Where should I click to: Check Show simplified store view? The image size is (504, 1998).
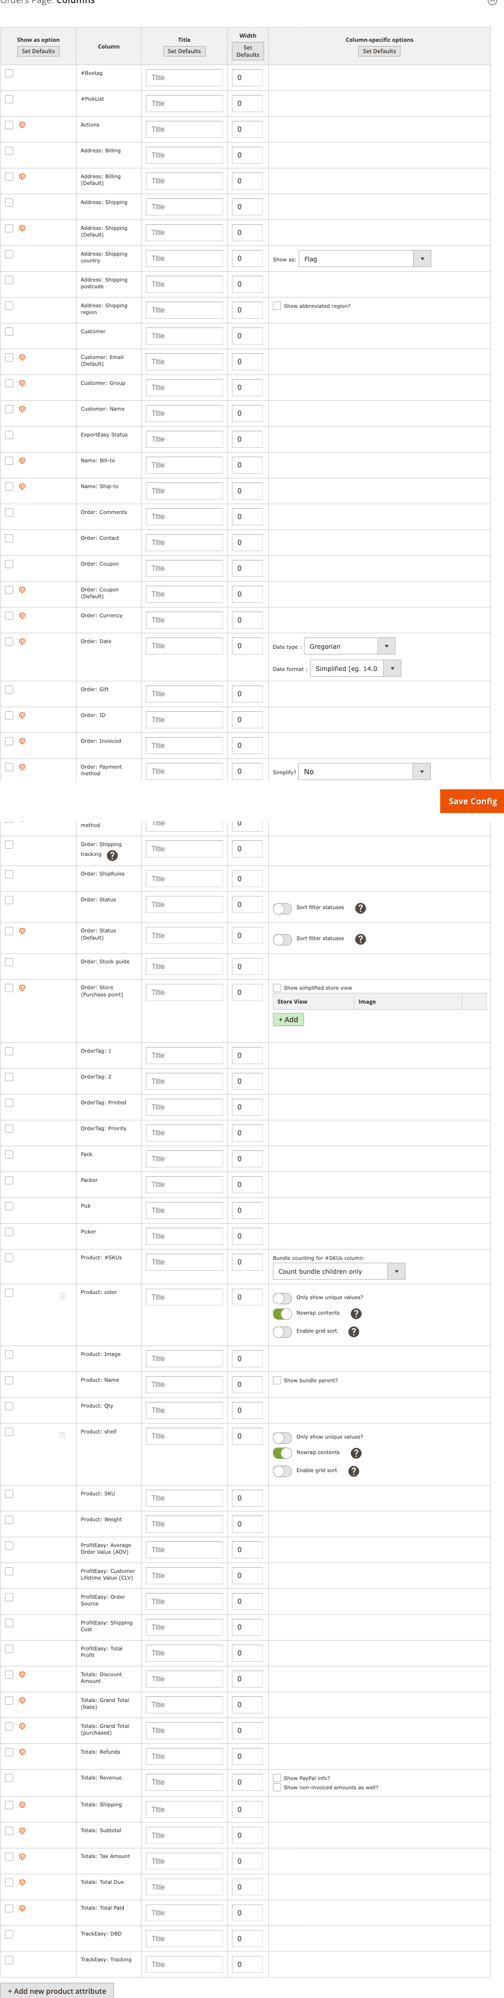(x=277, y=988)
